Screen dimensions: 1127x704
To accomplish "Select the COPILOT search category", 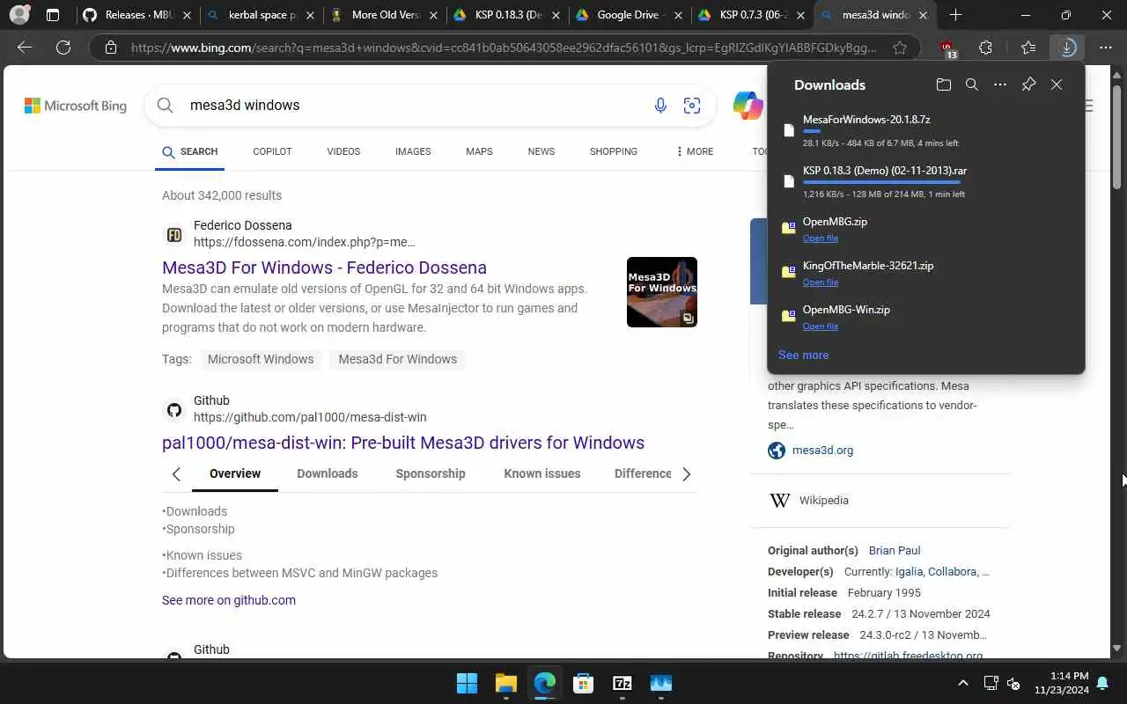I will coord(272,151).
